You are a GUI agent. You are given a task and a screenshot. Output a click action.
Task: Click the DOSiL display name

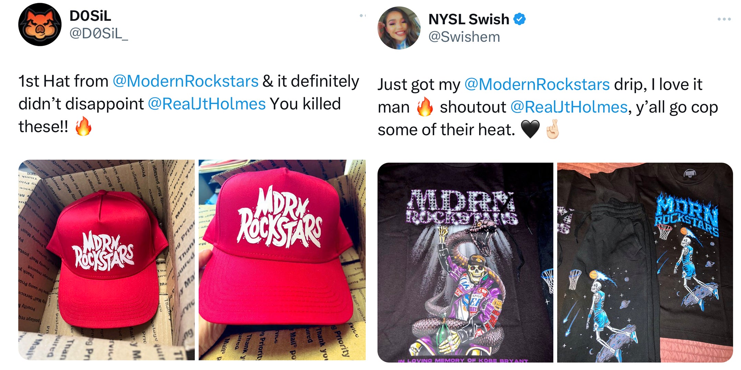(90, 16)
